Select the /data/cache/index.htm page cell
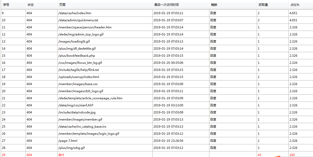This screenshot has width=313, height=157. pos(75,13)
